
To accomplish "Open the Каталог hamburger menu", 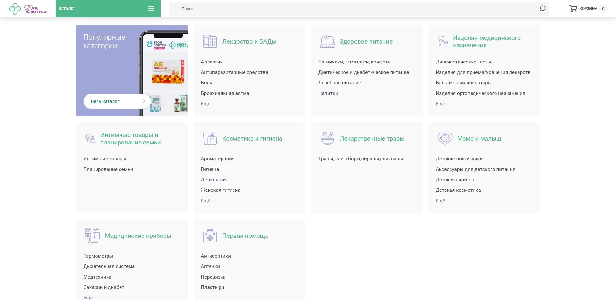I will pos(151,9).
